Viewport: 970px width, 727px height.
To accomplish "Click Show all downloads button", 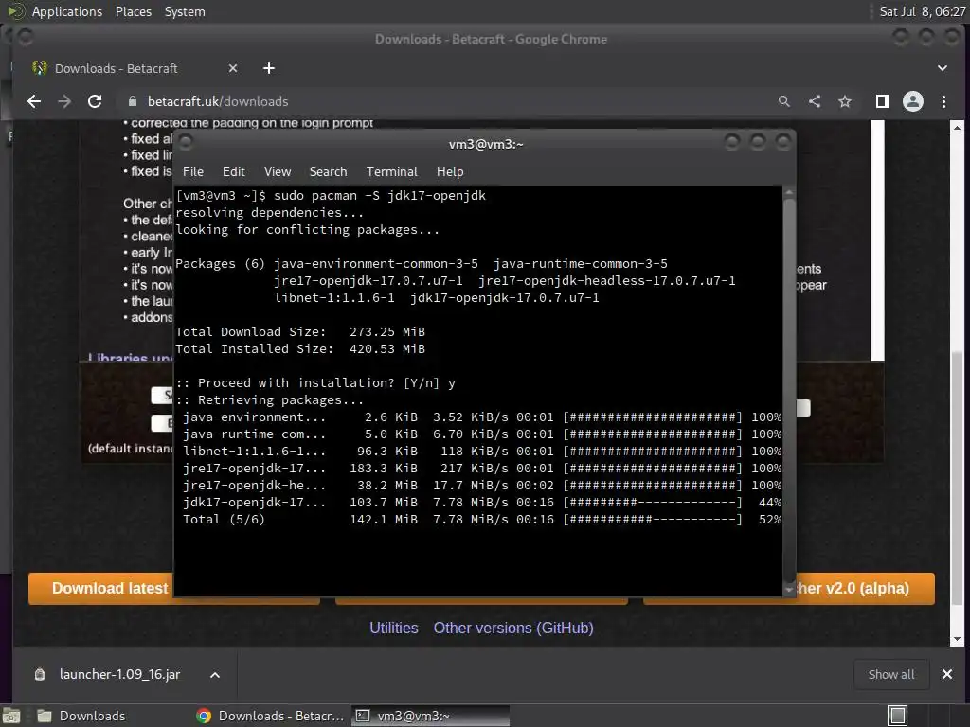I will 890,674.
